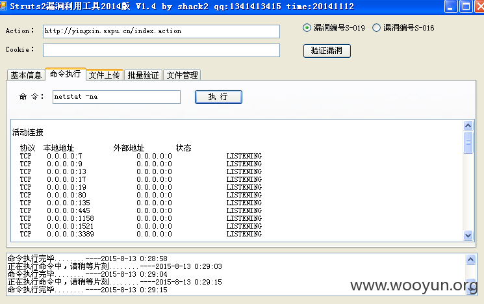The width and height of the screenshot is (484, 304).
Task: Click the 执行 button
Action: [218, 97]
